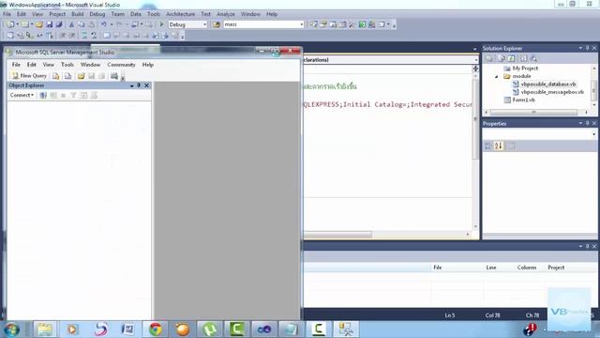
Task: Open dropdown arrow of the mass find box
Action: (x=302, y=24)
